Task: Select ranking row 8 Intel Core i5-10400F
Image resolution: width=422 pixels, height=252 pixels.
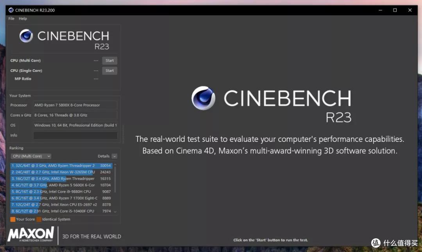Action: tap(61, 211)
